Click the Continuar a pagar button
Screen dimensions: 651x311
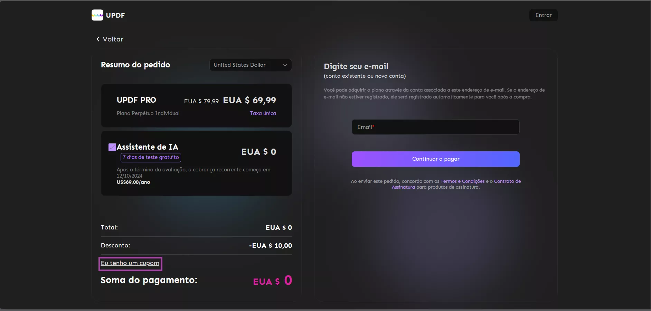(x=435, y=159)
